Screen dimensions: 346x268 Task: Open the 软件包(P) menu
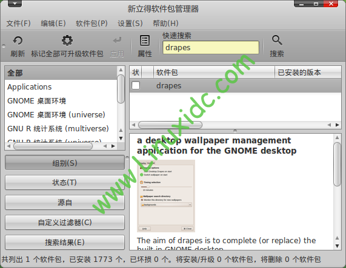[x=91, y=23]
